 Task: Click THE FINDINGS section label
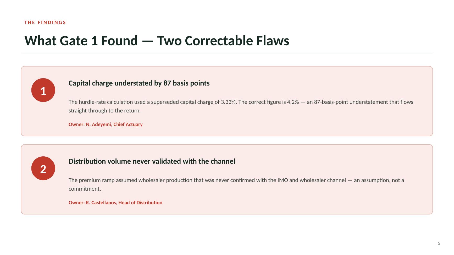click(x=45, y=22)
